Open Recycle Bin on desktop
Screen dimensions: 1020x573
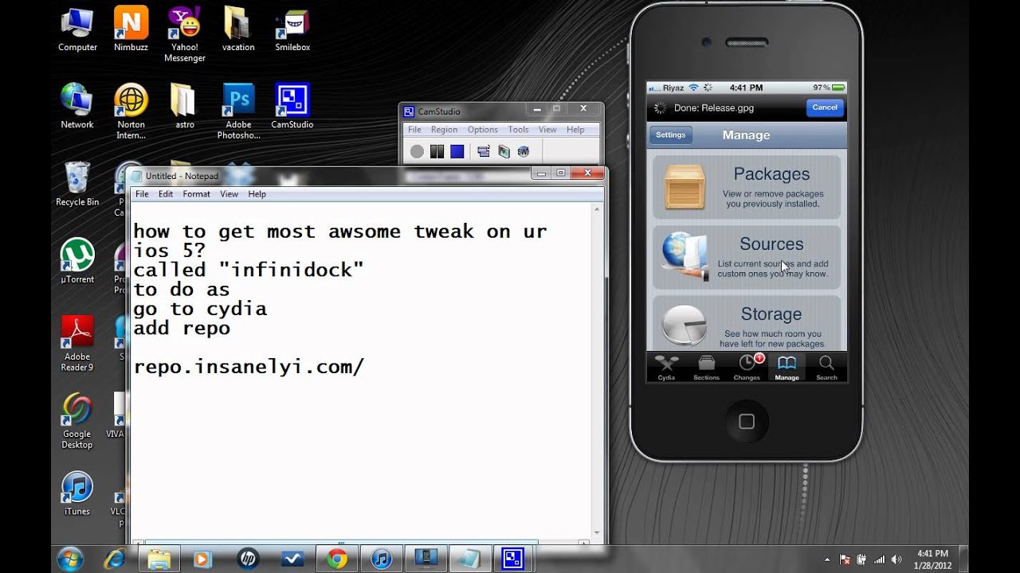pos(77,184)
